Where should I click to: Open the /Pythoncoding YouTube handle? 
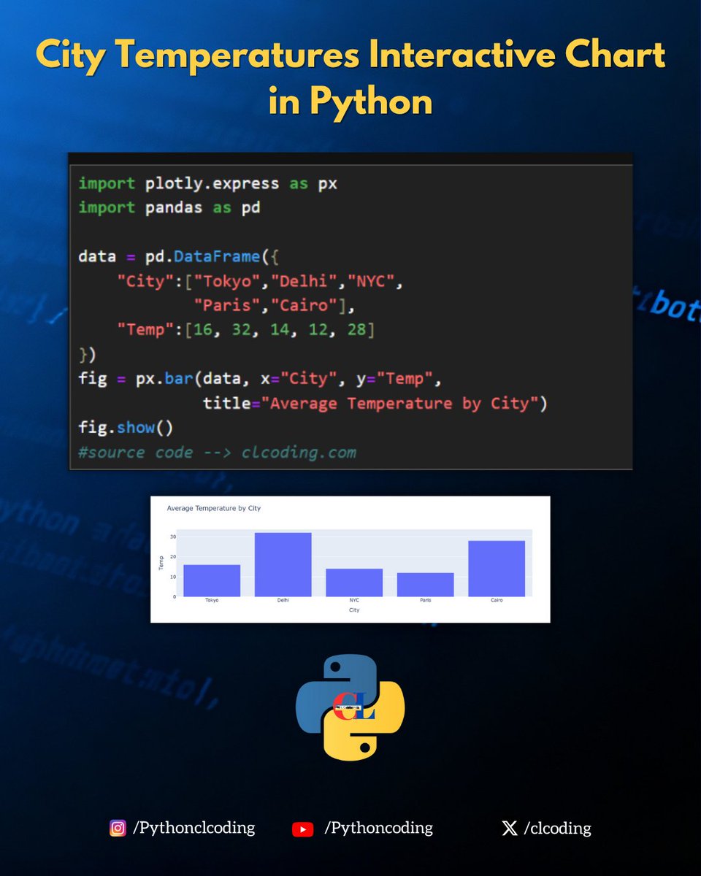378,828
